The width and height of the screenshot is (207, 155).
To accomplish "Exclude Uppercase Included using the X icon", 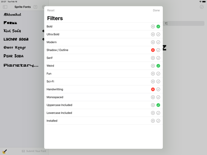I will click(x=153, y=105).
